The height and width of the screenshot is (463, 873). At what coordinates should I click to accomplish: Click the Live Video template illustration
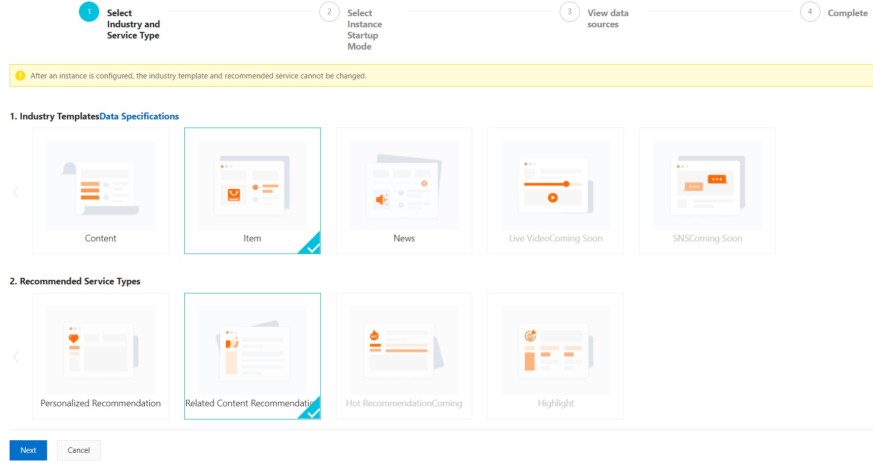[556, 185]
